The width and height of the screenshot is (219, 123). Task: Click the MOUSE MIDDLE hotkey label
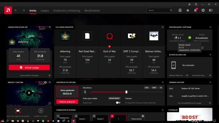114,98
